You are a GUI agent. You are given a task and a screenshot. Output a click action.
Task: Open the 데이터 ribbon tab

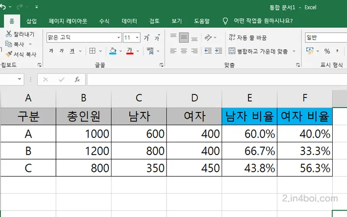pyautogui.click(x=129, y=21)
